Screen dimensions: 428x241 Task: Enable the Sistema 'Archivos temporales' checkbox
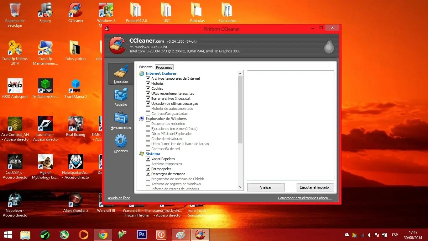pos(148,164)
